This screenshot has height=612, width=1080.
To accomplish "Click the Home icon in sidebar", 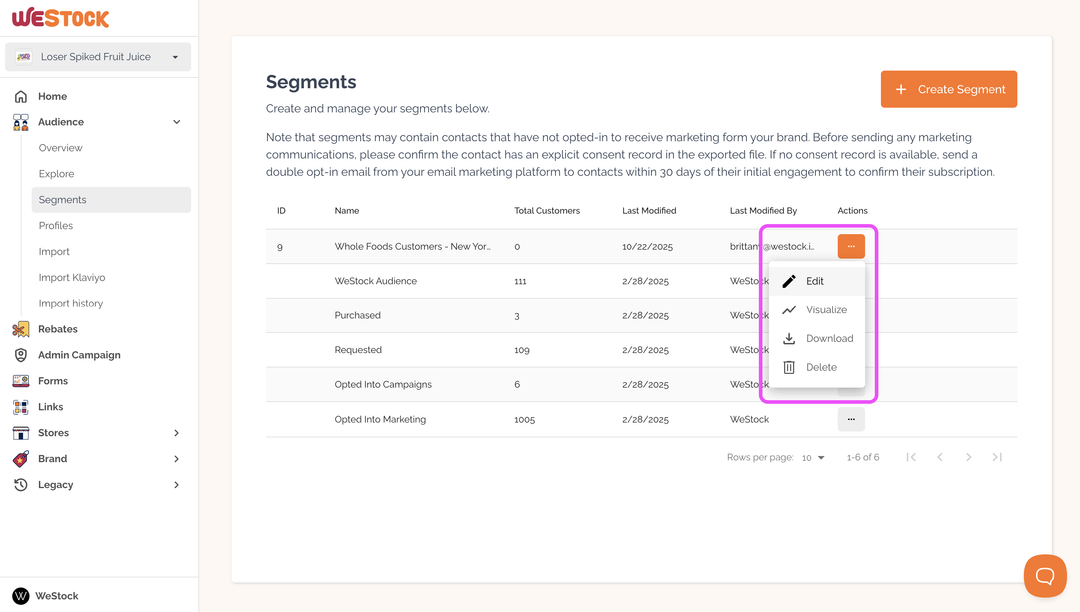I will (21, 96).
